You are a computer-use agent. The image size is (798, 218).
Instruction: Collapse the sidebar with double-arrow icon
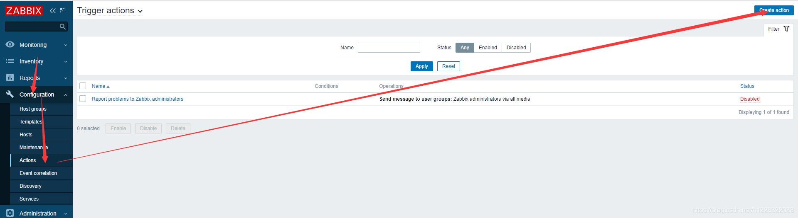pos(53,11)
